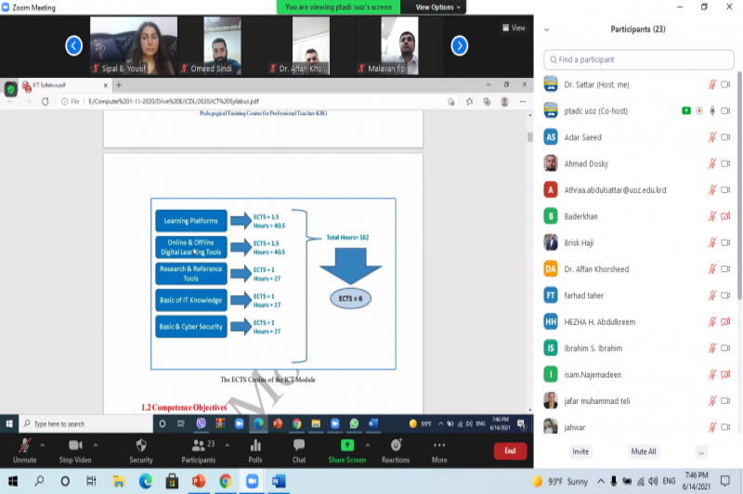Click the green Share Screen icon
Screen dimensions: 743x494
point(346,446)
